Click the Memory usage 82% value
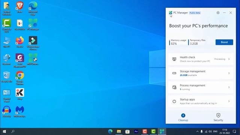 tap(174, 43)
